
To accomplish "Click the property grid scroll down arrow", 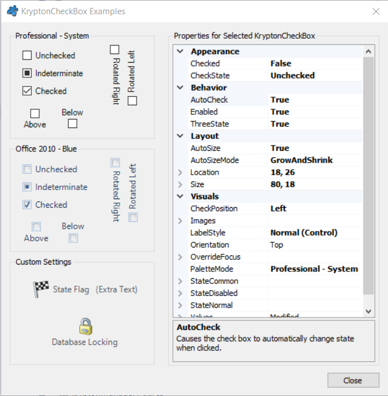I will (368, 311).
